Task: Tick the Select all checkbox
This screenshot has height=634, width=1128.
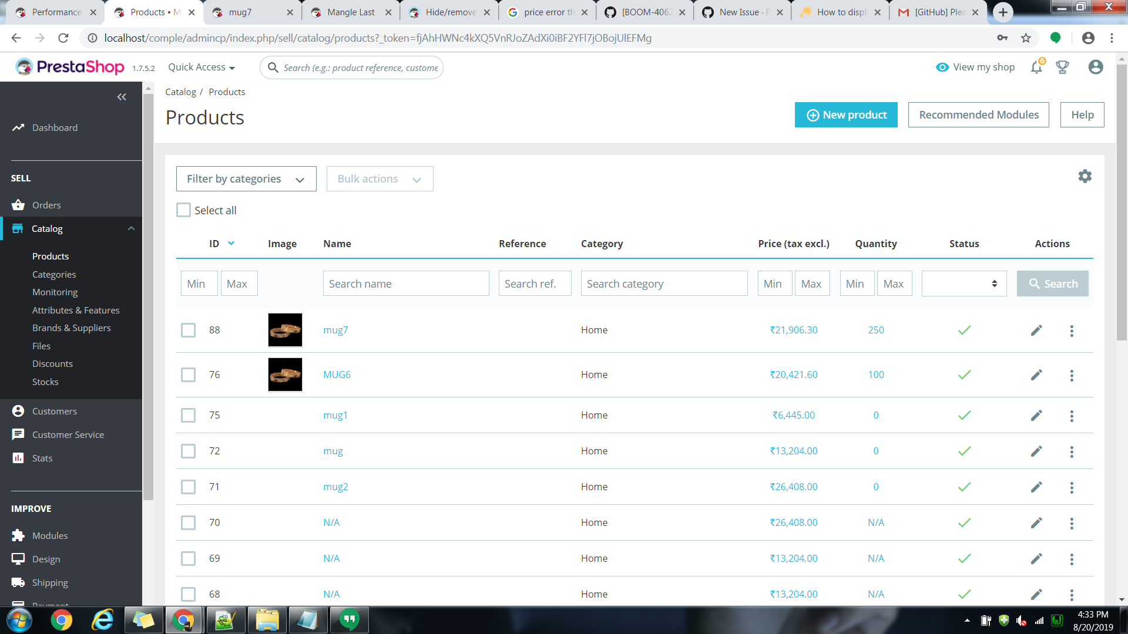Action: click(184, 210)
